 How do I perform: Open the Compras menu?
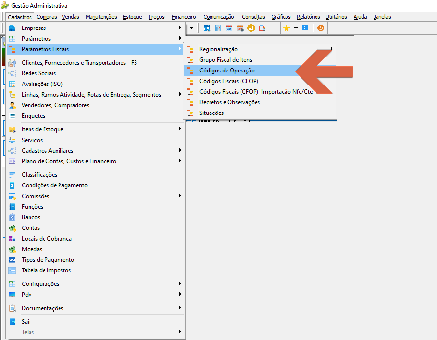pyautogui.click(x=46, y=17)
